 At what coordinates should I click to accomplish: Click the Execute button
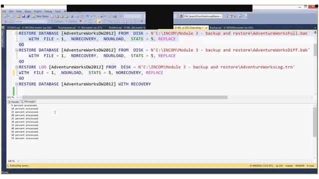tap(57, 21)
